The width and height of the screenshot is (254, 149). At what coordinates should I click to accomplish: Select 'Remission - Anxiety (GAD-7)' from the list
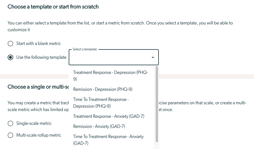point(112,126)
